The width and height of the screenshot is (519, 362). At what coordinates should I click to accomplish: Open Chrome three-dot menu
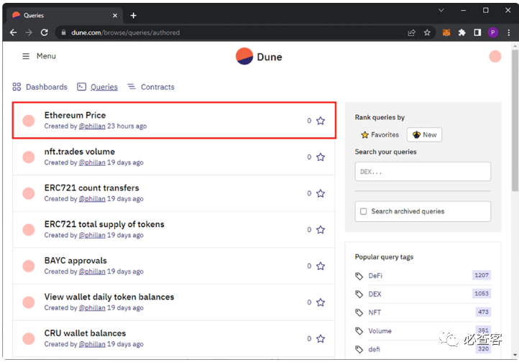508,32
